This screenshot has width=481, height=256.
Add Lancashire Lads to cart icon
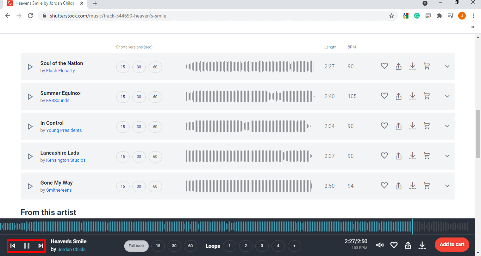click(x=427, y=156)
